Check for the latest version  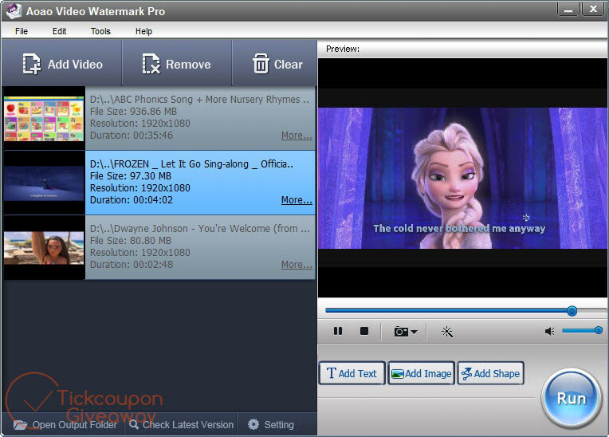181,425
